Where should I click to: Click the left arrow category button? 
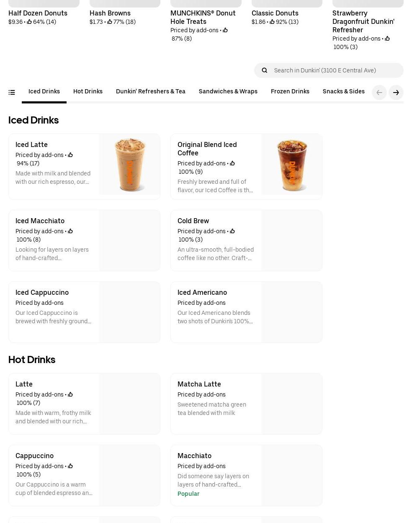pos(379,93)
